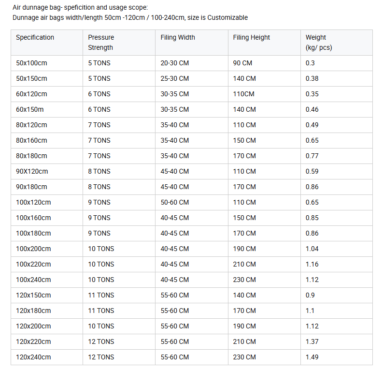Screen dimensions: 383x371
Task: Click the 120x240cm specification cell
Action: (x=47, y=357)
